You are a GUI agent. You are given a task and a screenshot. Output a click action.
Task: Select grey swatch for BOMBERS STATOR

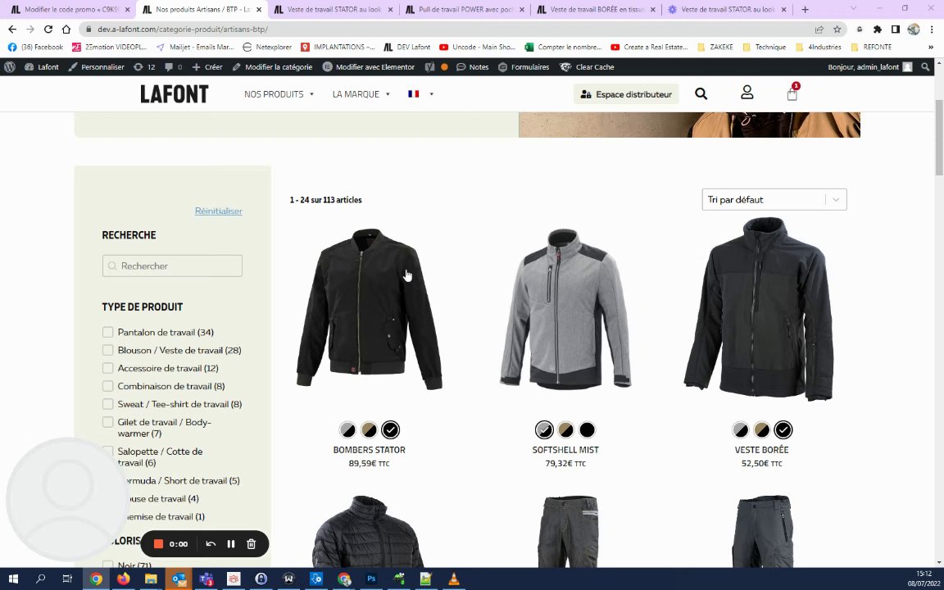[x=347, y=430]
